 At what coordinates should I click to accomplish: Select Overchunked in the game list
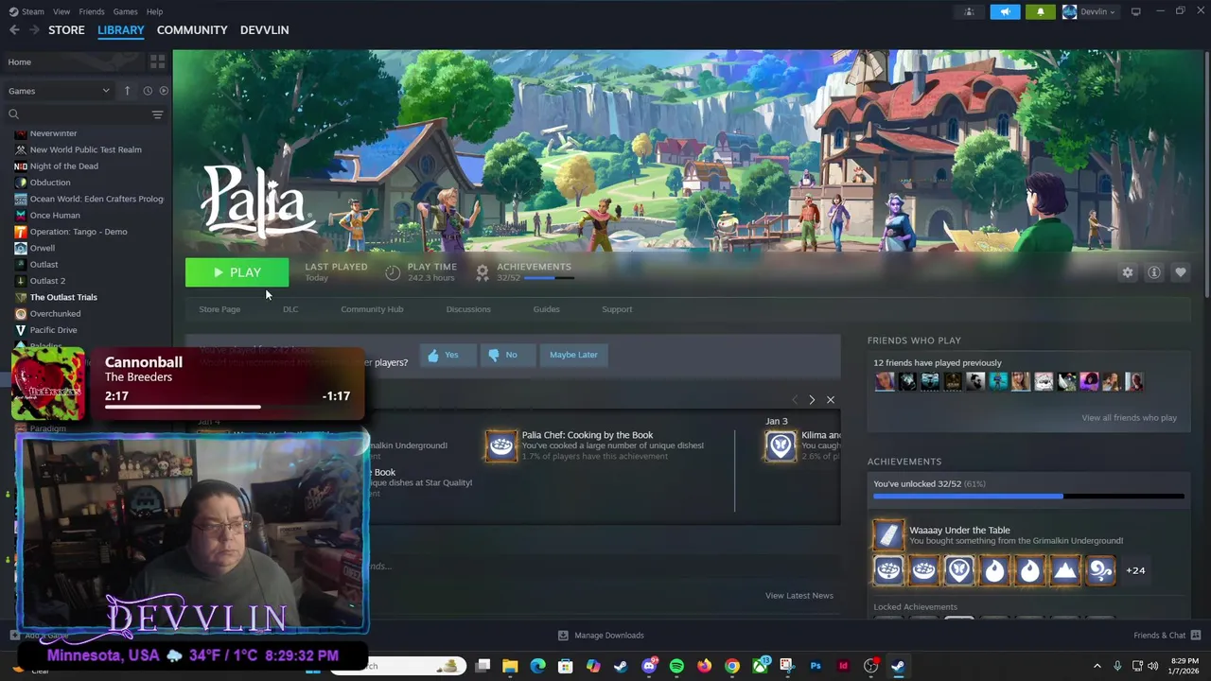coord(55,314)
